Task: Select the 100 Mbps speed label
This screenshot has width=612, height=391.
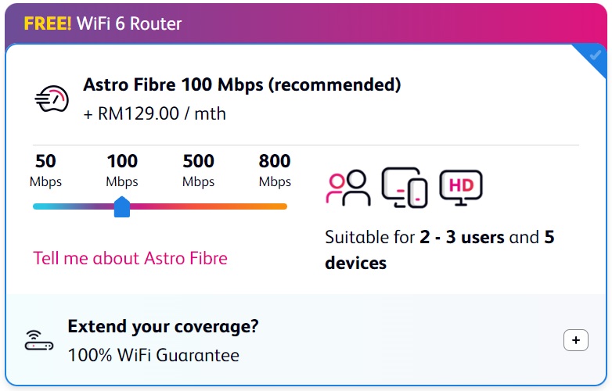Action: click(122, 170)
